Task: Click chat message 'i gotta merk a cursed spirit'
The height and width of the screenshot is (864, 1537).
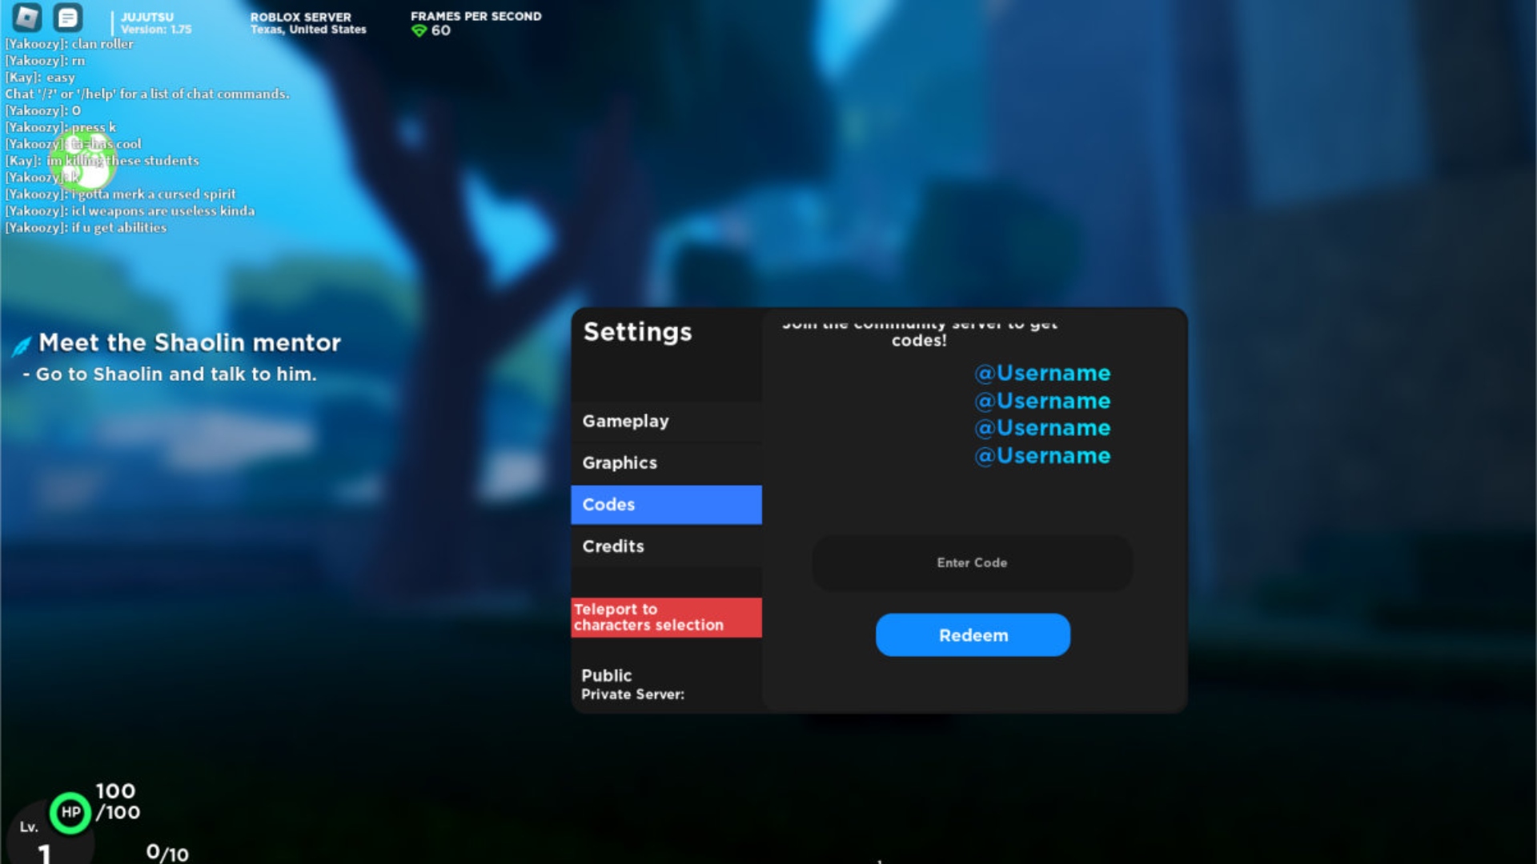Action: (x=121, y=194)
